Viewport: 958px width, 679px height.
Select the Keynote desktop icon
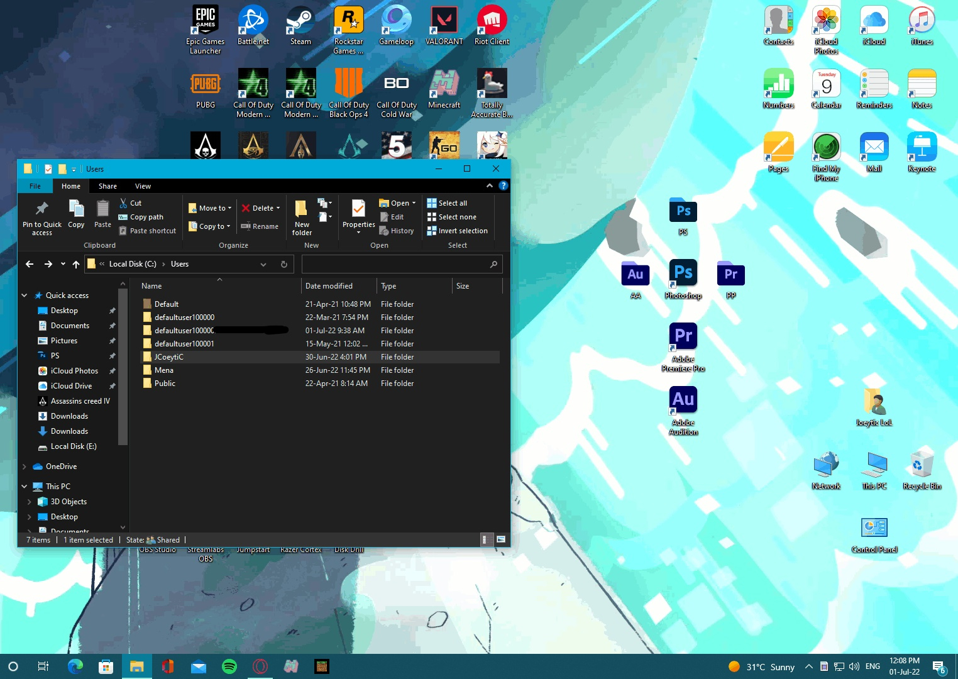pos(922,152)
